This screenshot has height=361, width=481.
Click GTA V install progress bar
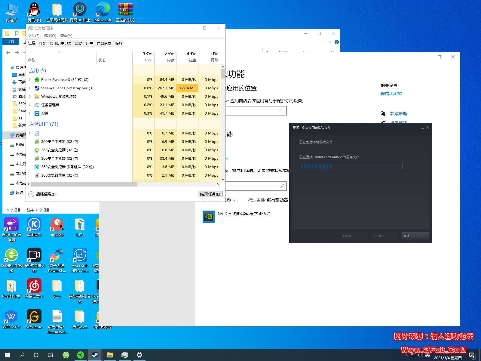pos(351,166)
